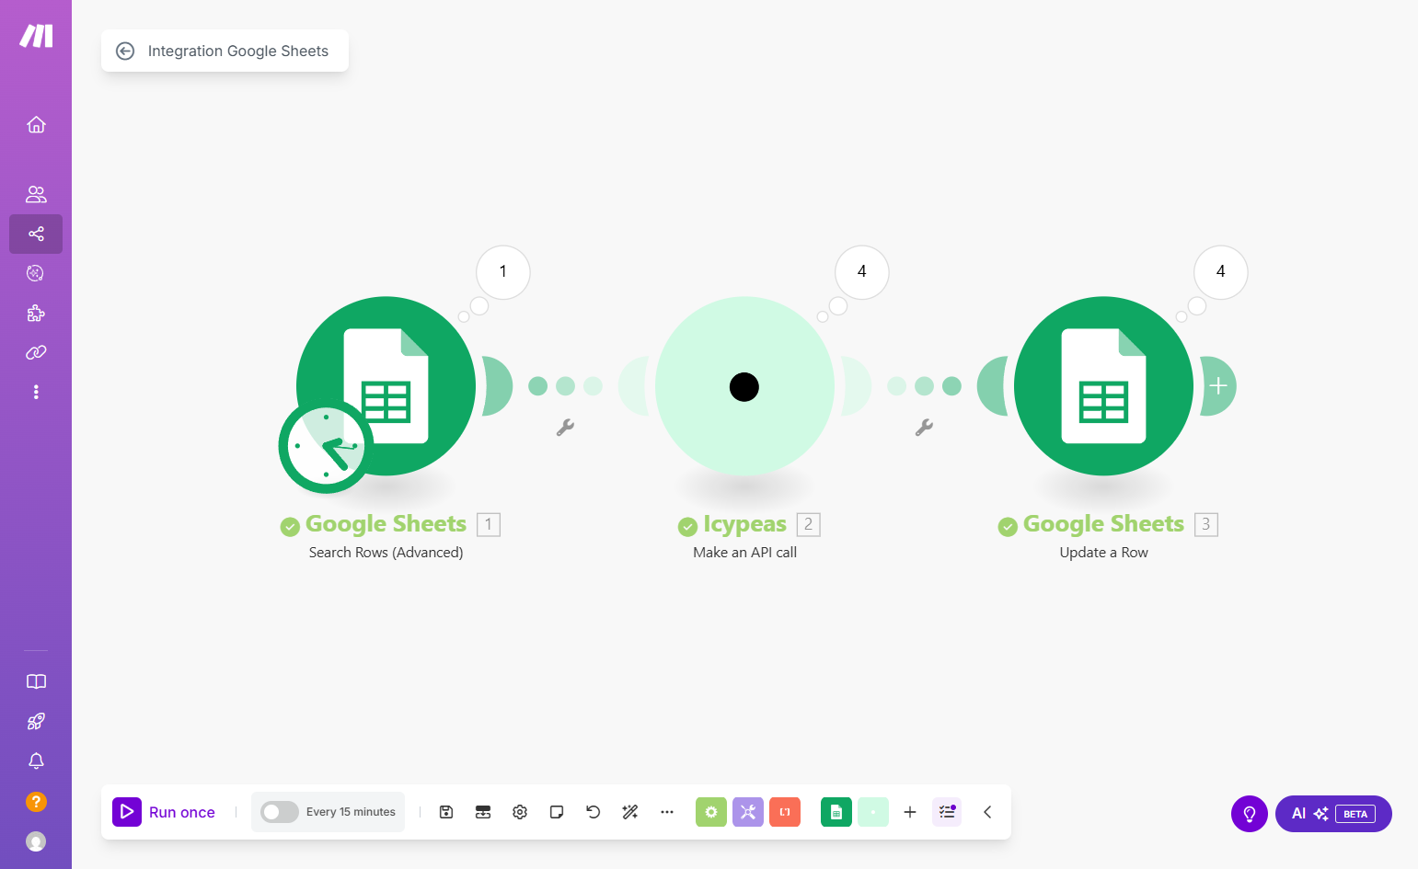Image resolution: width=1418 pixels, height=869 pixels.
Task: Save the scenario with the disk icon
Action: [446, 812]
